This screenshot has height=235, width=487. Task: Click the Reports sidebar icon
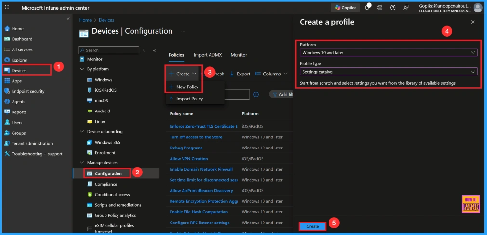pyautogui.click(x=7, y=112)
